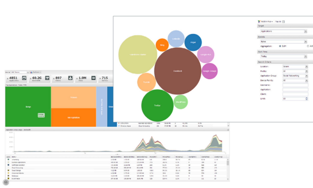Click the Bandwidth tile icon in dashboard
The height and width of the screenshot is (188, 313).
(x=47, y=78)
